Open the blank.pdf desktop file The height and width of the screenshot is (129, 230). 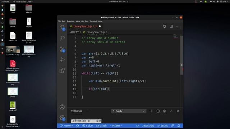pos(13,106)
